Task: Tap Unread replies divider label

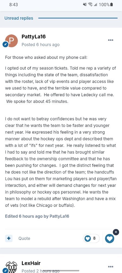Action: tap(19, 18)
